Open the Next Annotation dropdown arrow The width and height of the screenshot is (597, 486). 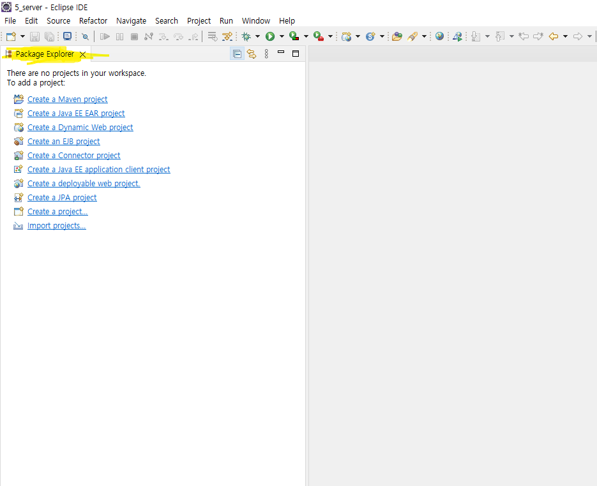tap(487, 36)
